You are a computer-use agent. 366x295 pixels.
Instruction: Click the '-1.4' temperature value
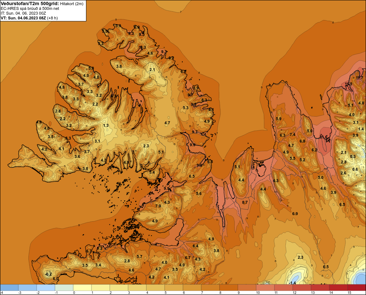click(x=292, y=283)
